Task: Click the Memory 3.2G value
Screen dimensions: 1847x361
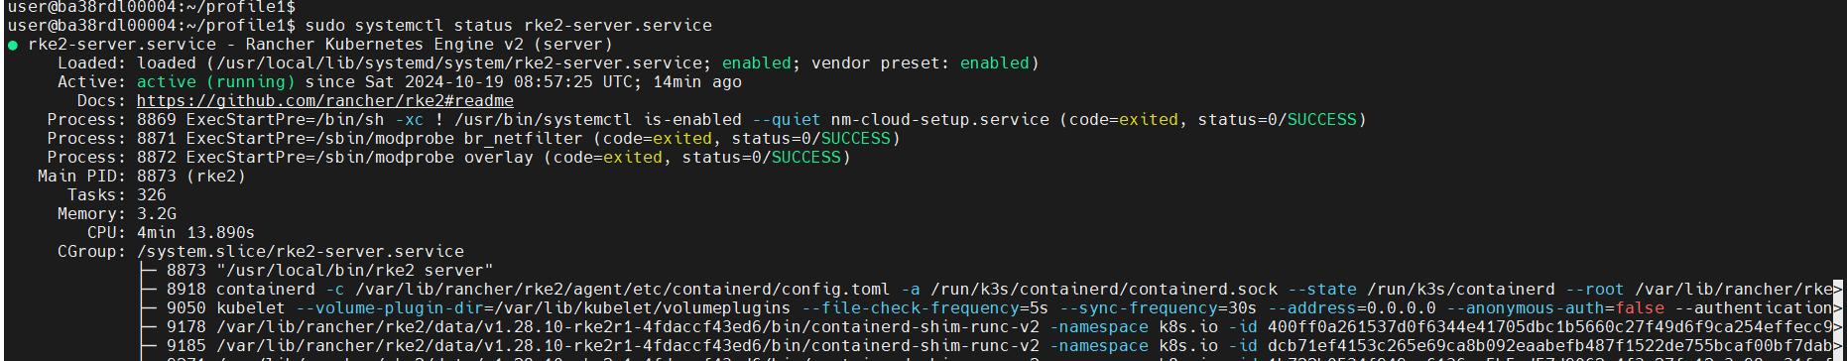Action: [x=157, y=214]
